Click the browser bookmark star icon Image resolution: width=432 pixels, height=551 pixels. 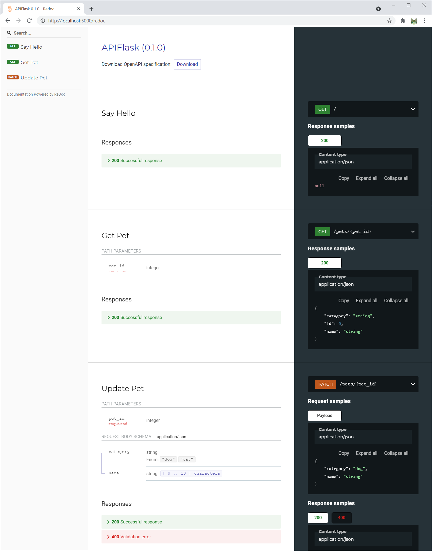pyautogui.click(x=389, y=21)
